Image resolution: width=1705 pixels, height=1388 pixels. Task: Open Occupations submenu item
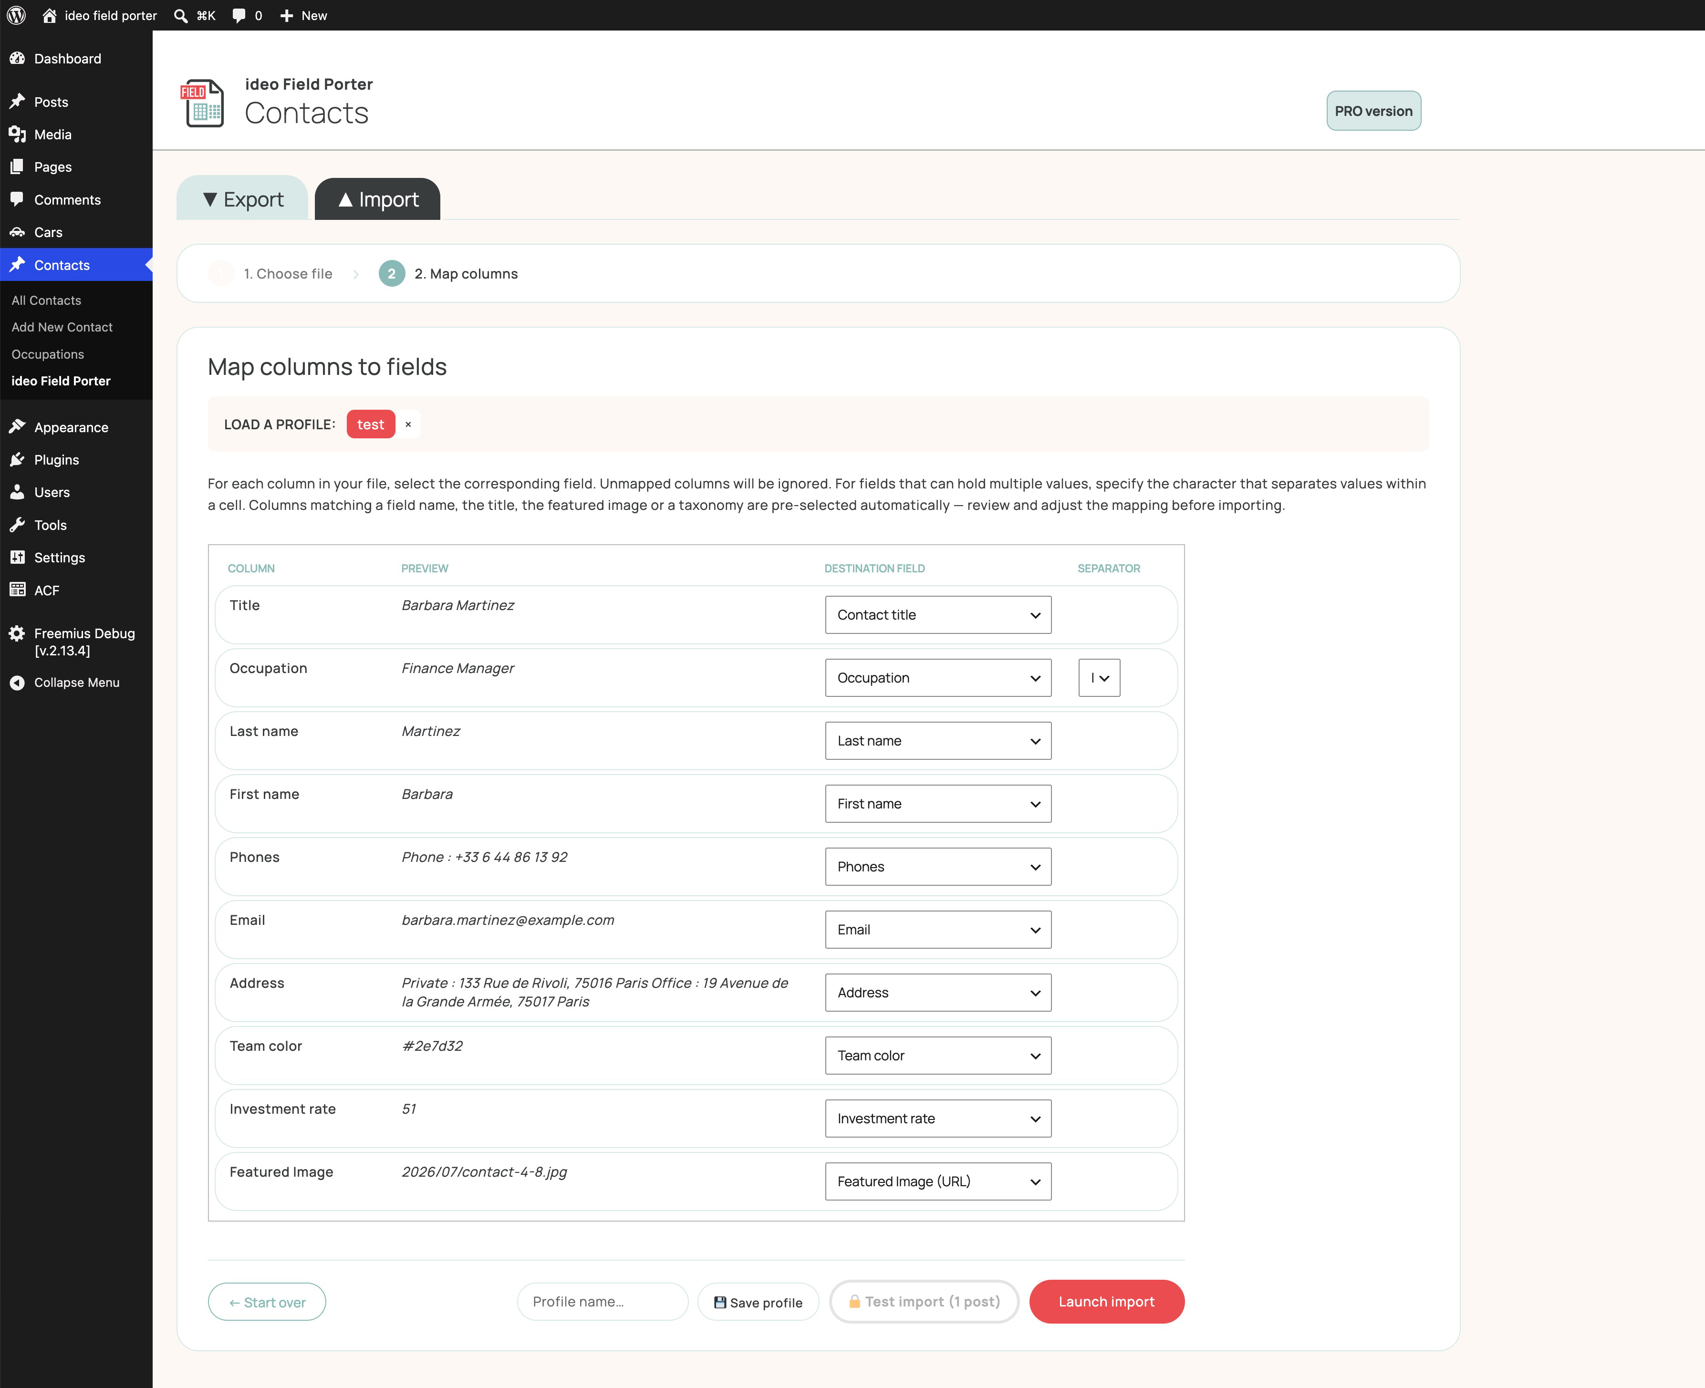click(x=47, y=354)
